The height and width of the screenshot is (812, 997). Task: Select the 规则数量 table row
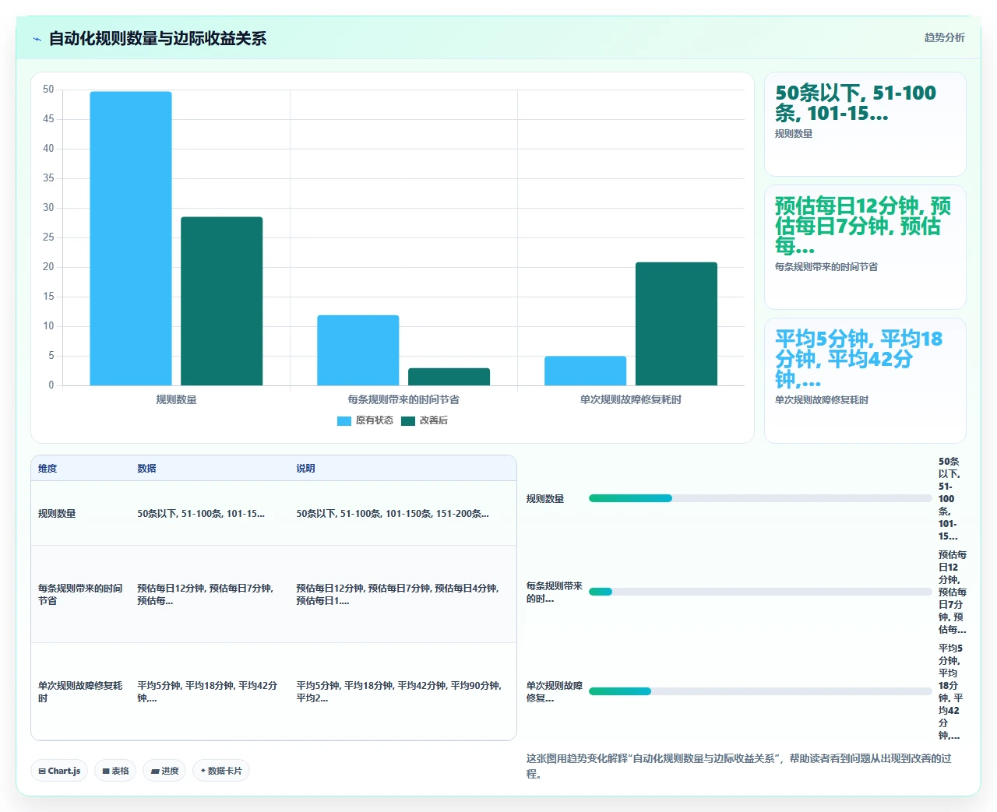[x=273, y=514]
